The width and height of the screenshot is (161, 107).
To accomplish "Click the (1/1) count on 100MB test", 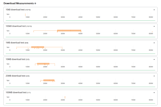I will click(x=29, y=93).
